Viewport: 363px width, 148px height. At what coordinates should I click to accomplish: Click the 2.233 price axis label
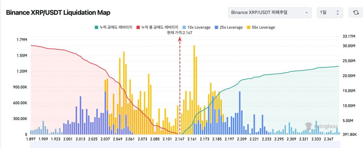click(x=266, y=139)
